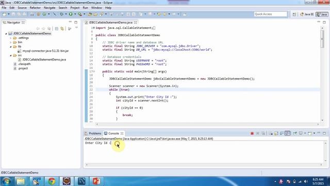Fold the main method at line 17

(94, 71)
